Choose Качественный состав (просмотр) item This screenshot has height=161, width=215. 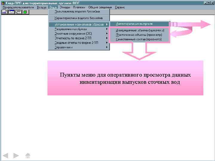click(x=139, y=39)
